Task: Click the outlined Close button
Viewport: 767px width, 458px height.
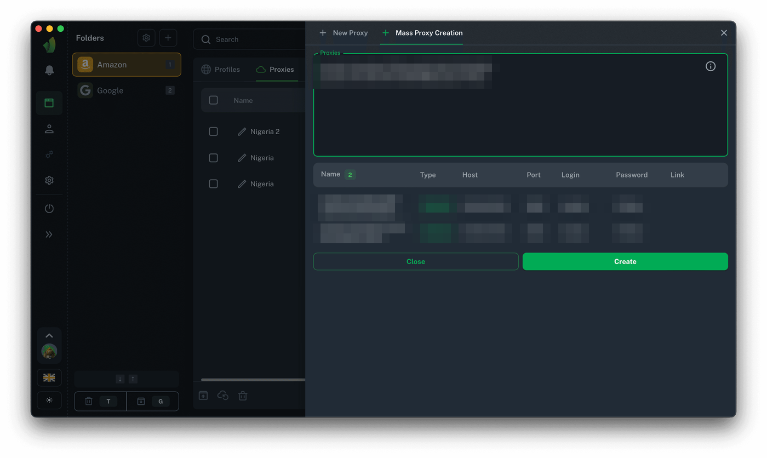Action: [416, 261]
